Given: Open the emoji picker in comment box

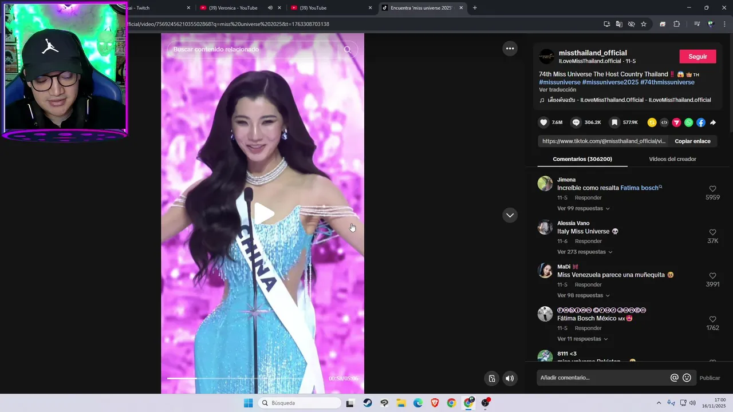Looking at the screenshot, I should click(687, 378).
